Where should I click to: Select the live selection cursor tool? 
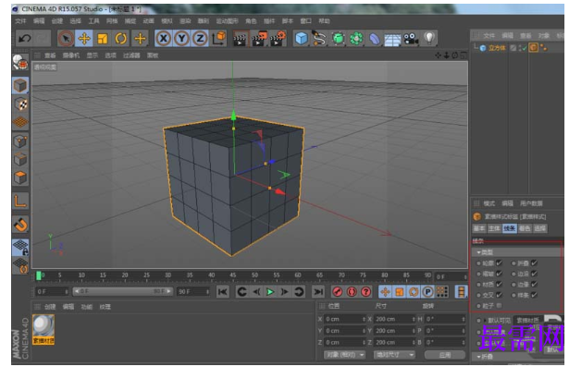click(66, 38)
